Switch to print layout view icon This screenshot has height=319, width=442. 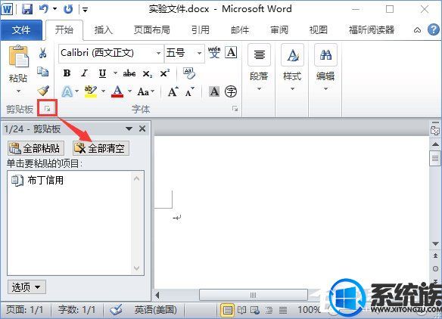pyautogui.click(x=227, y=310)
